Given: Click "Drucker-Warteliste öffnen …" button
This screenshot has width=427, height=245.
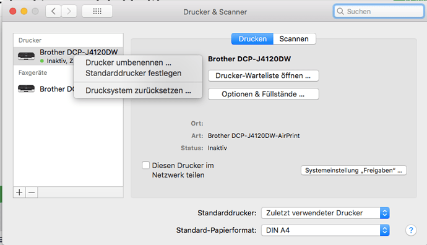Looking at the screenshot, I should coord(264,75).
